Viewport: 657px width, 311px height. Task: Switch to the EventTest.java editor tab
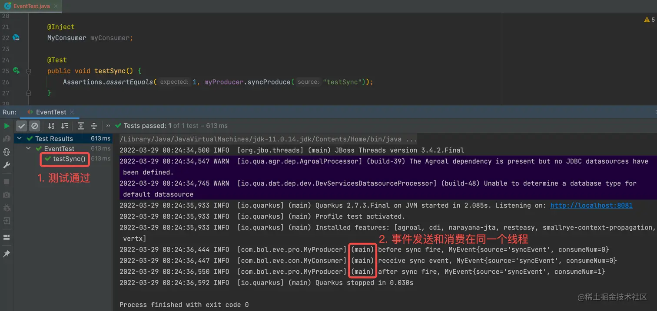pos(30,6)
